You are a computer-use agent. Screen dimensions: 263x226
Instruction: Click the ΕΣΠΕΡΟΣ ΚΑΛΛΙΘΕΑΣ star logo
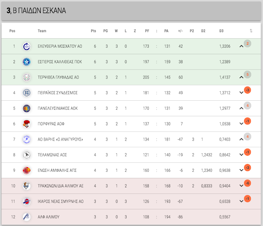click(26, 62)
